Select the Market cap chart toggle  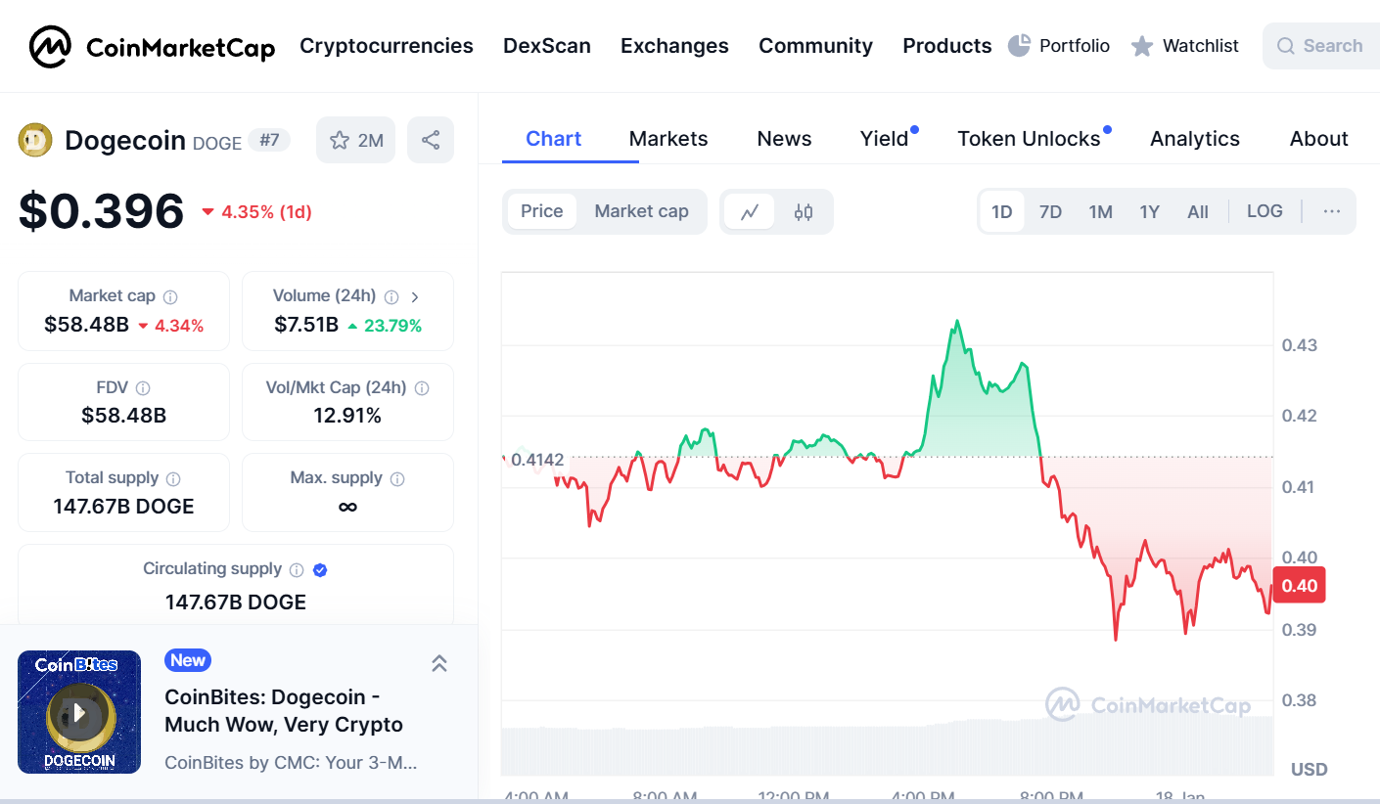642,211
